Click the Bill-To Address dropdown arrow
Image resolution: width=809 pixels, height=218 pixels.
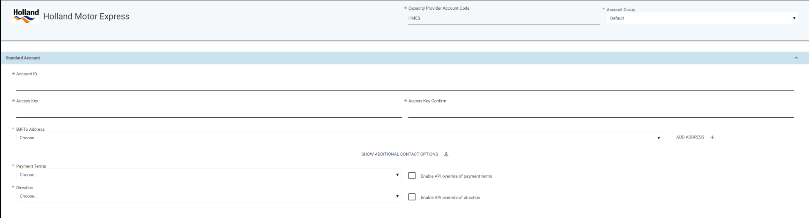point(659,138)
